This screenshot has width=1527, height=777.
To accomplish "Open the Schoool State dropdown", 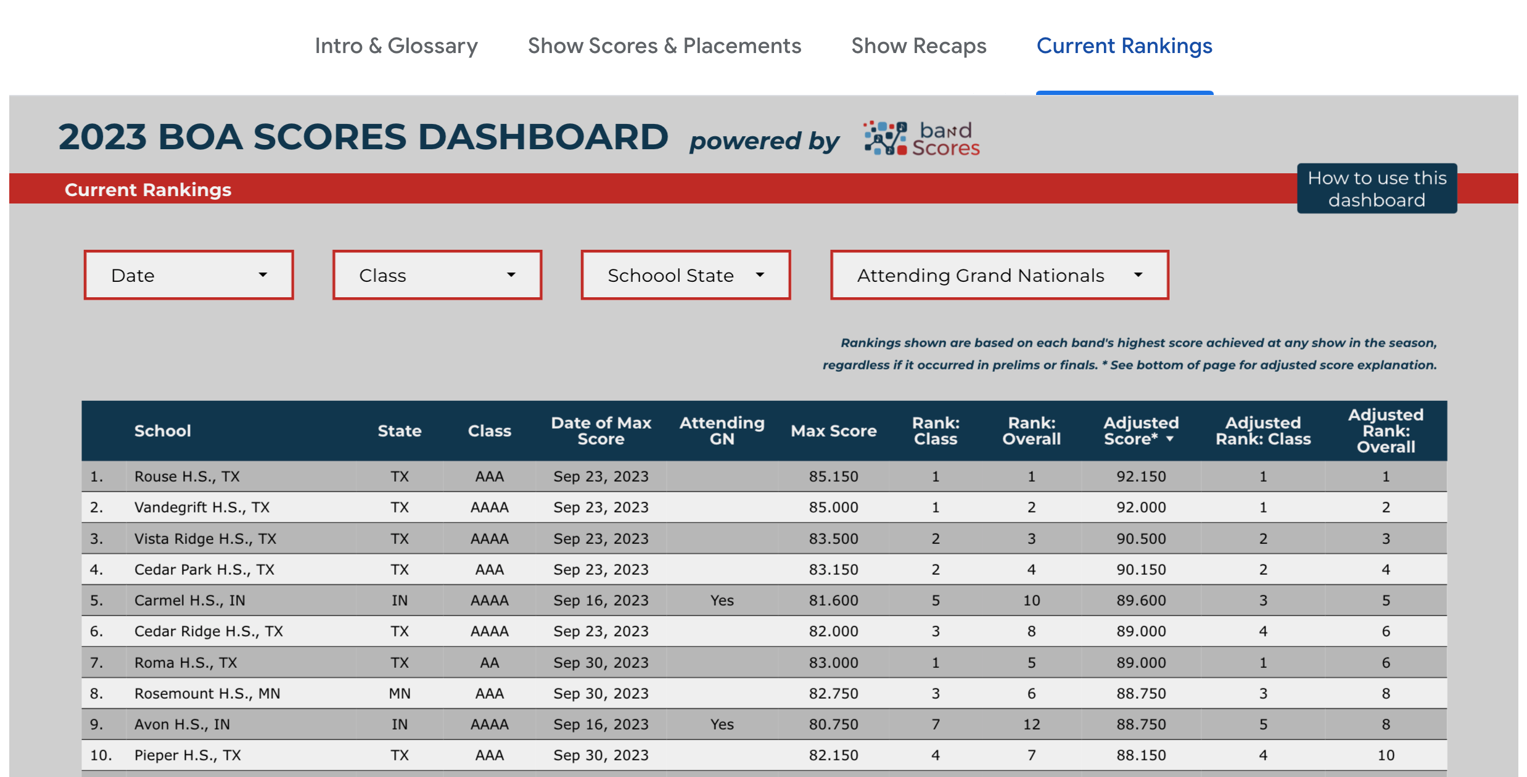I will click(685, 275).
